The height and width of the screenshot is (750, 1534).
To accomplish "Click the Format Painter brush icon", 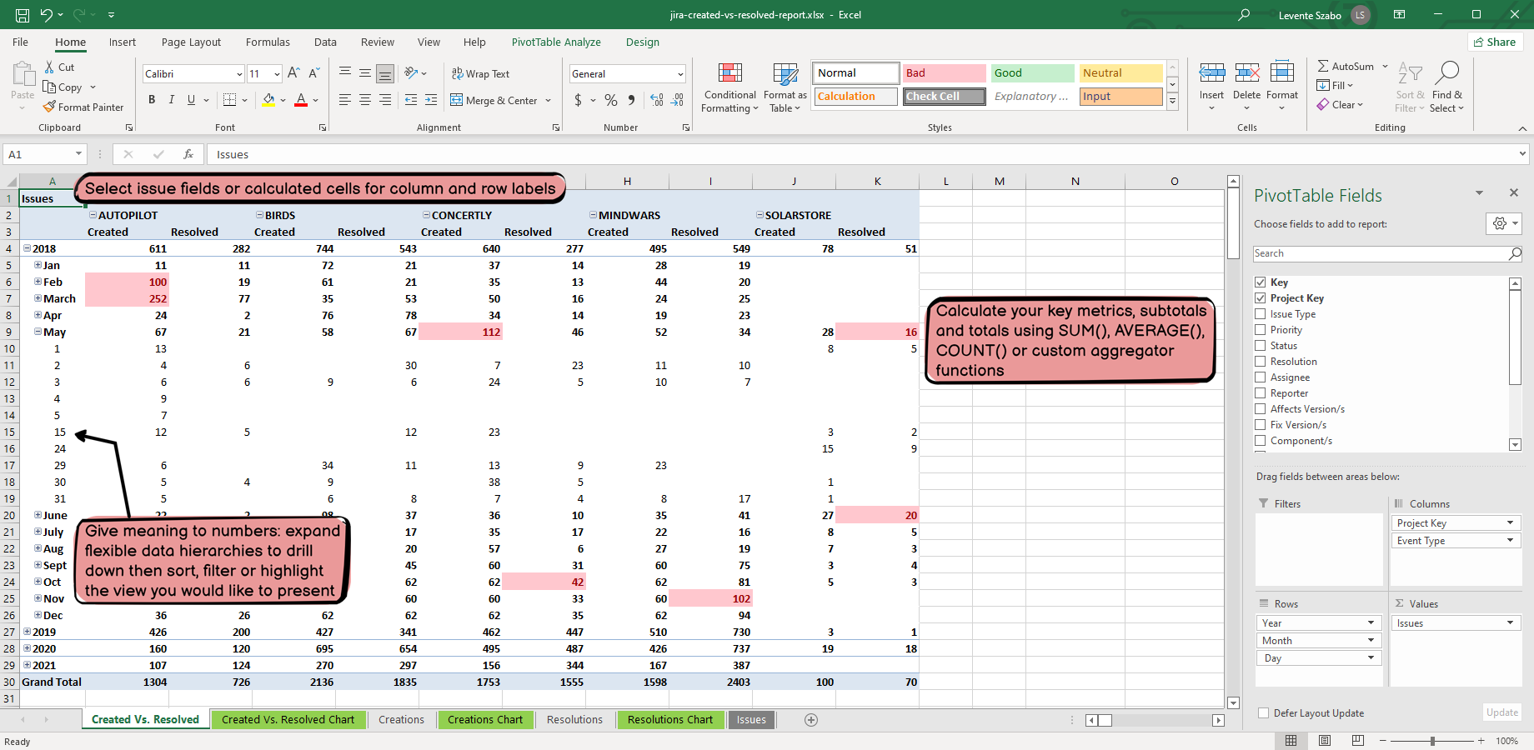I will 50,107.
